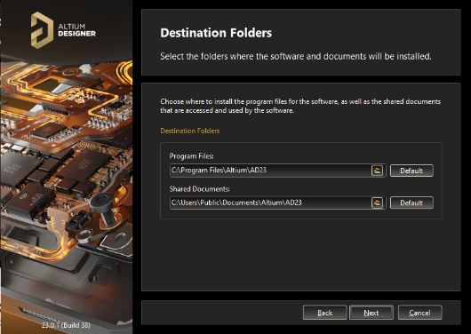Click into the Program Files path field
The width and height of the screenshot is (471, 334).
pyautogui.click(x=270, y=171)
